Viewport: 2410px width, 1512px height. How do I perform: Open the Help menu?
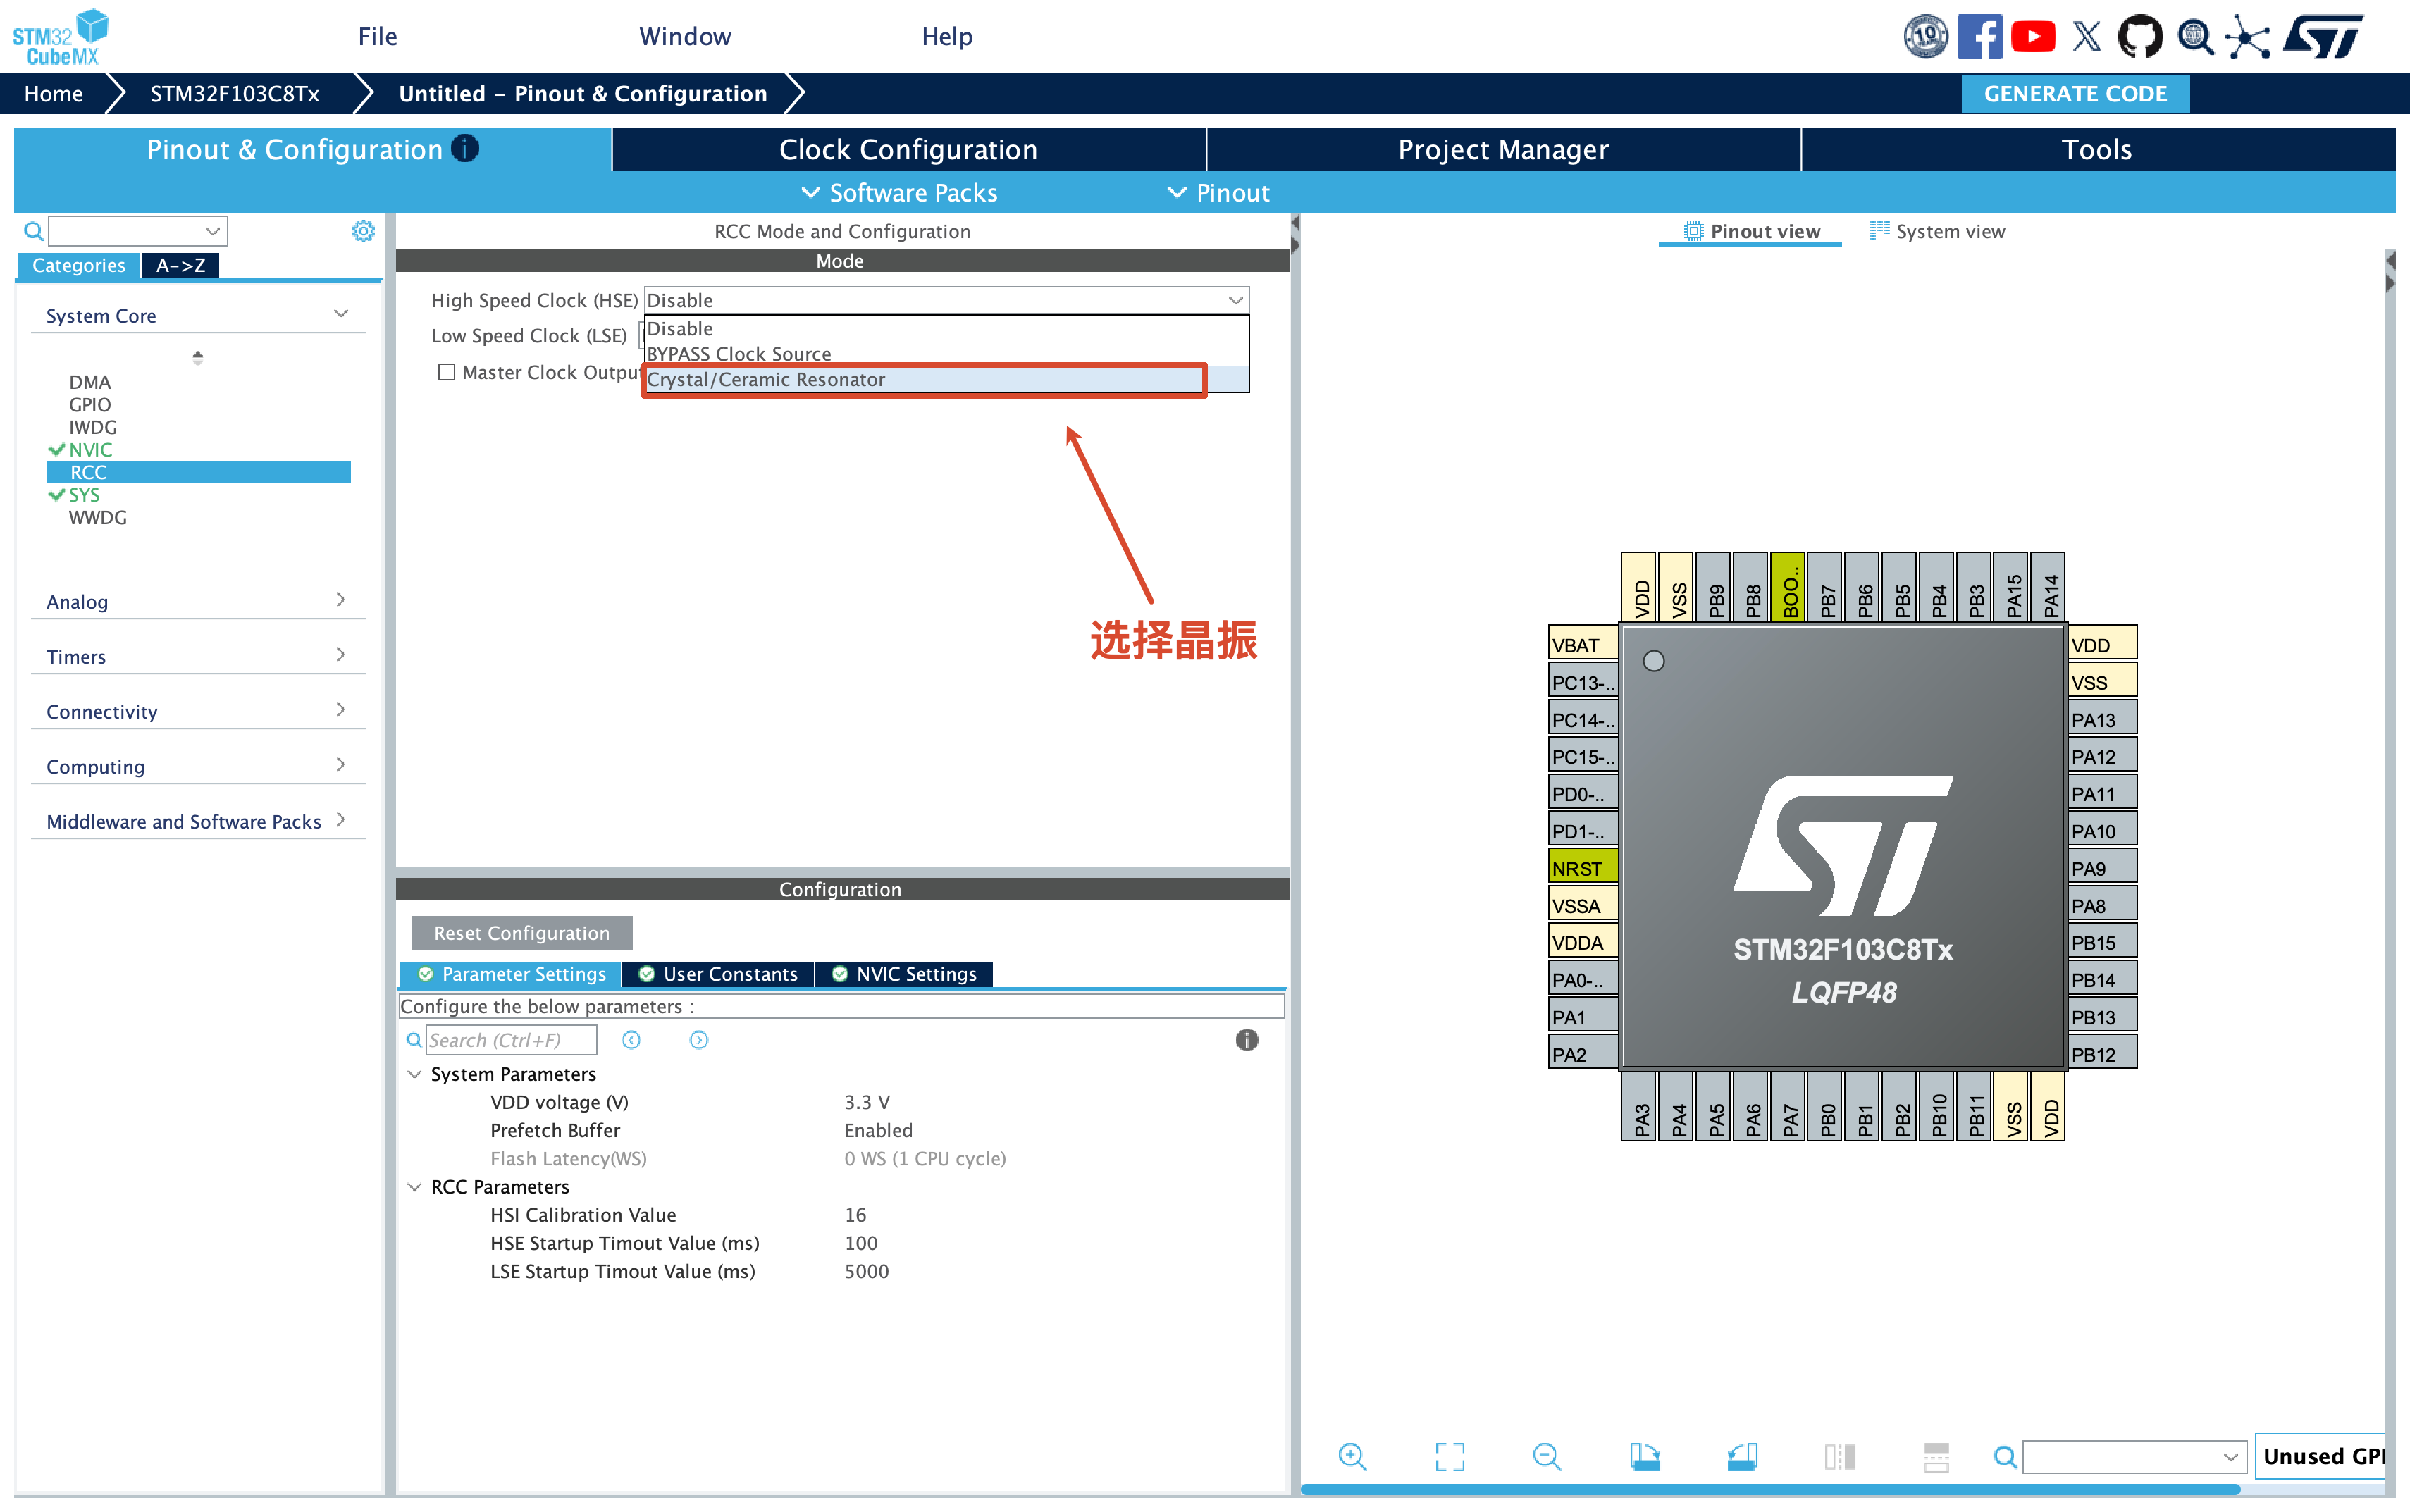pyautogui.click(x=947, y=37)
